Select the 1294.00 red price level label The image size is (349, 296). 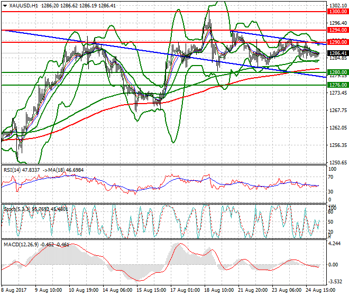[x=338, y=30]
